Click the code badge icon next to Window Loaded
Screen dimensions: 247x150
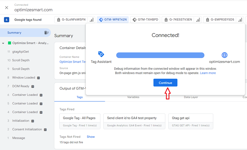(38, 78)
